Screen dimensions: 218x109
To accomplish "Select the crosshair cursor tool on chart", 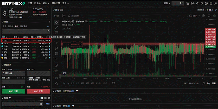I will [x=56, y=22].
